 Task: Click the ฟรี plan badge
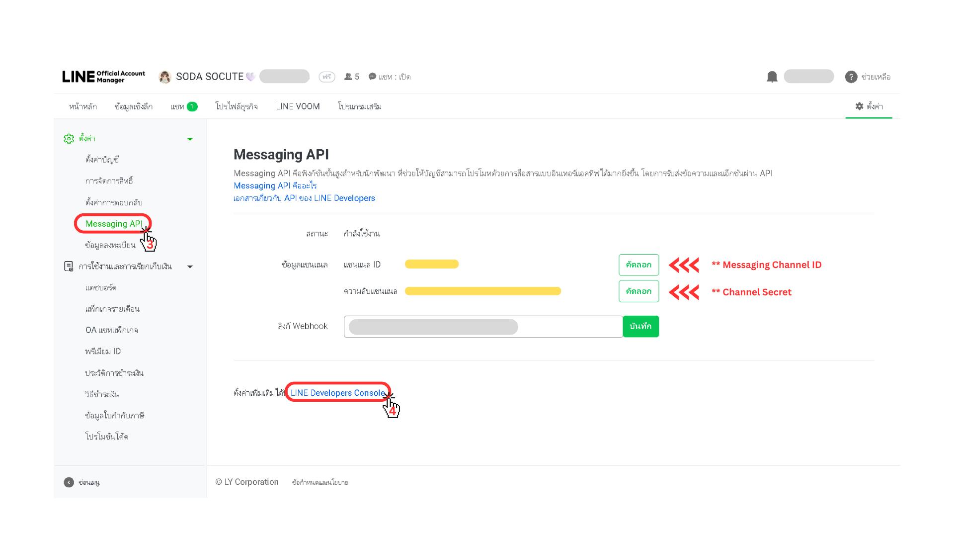(326, 77)
